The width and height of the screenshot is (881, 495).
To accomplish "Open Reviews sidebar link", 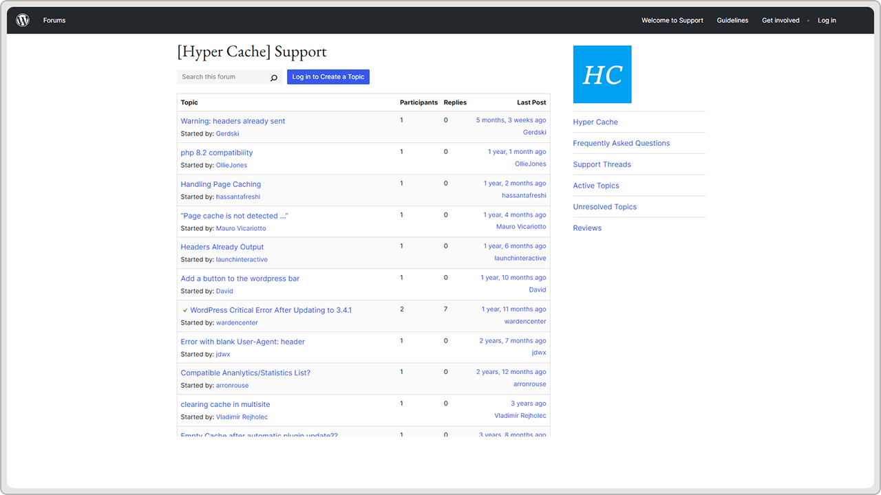I will click(587, 228).
